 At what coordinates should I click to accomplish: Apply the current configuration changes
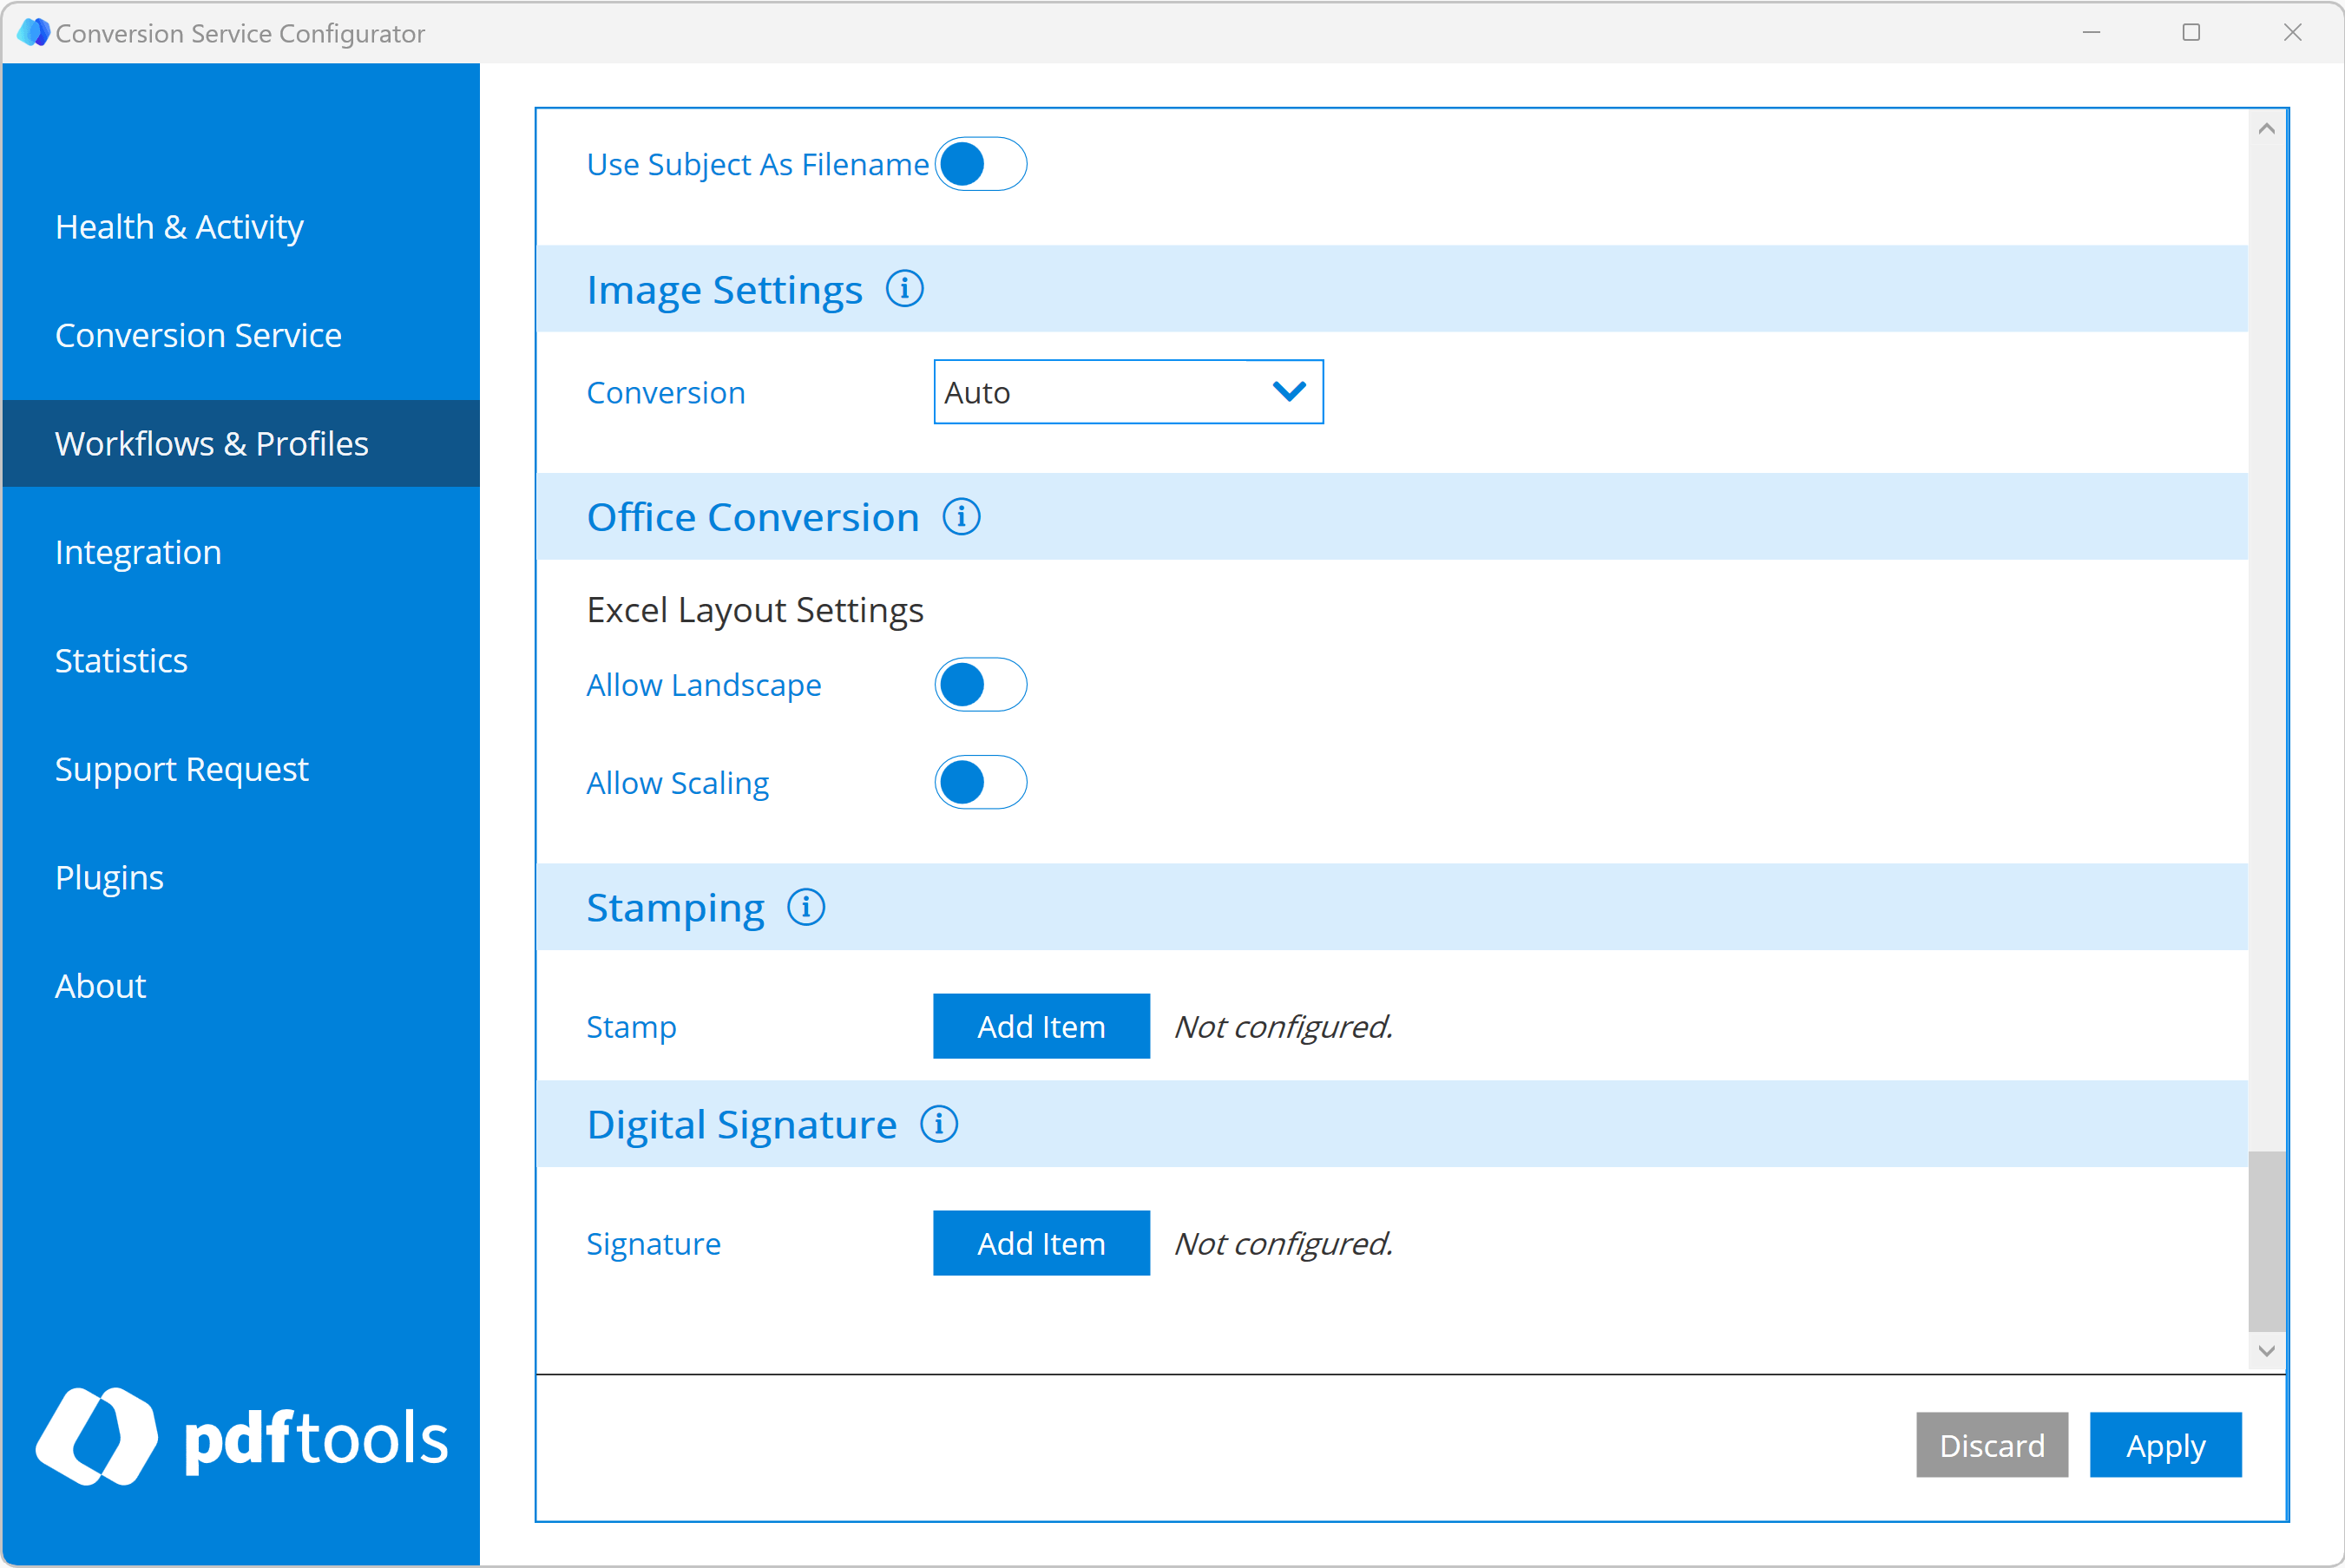[2165, 1445]
